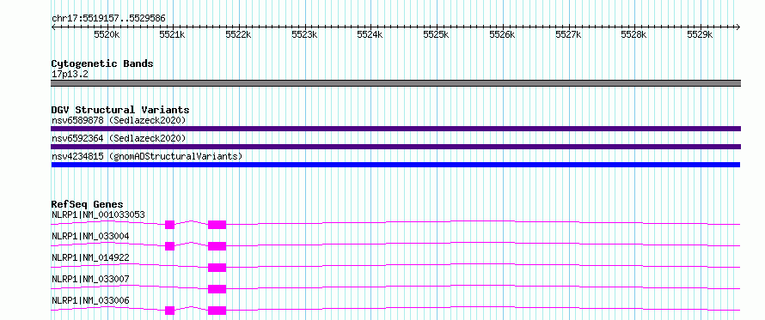Screen dimensions: 765x320
Task: Open the DGV Structural Variants track title
Action: (x=120, y=110)
